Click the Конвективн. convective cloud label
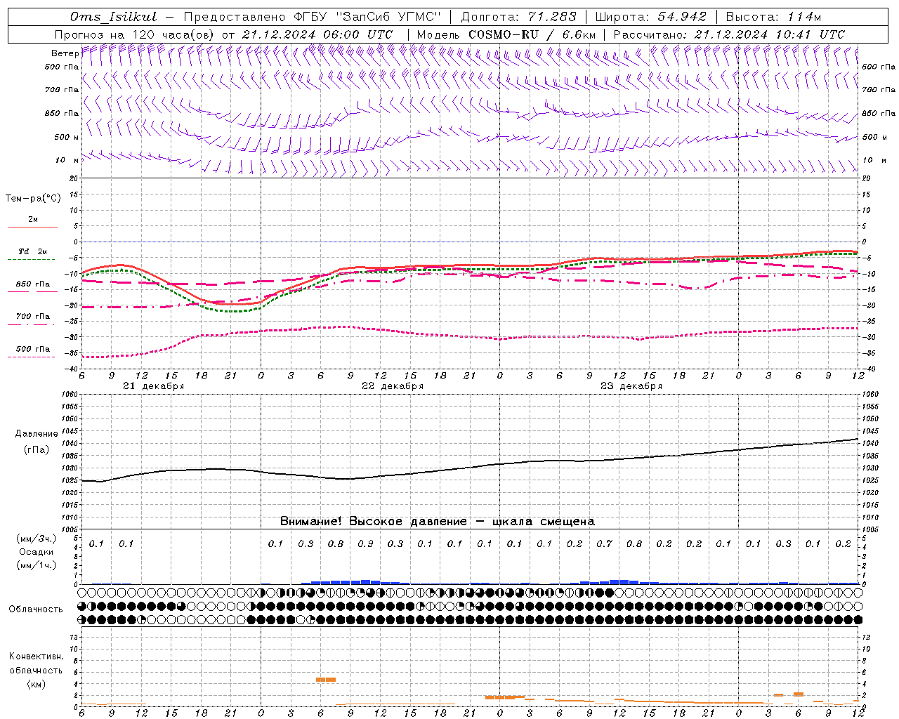 click(36, 657)
